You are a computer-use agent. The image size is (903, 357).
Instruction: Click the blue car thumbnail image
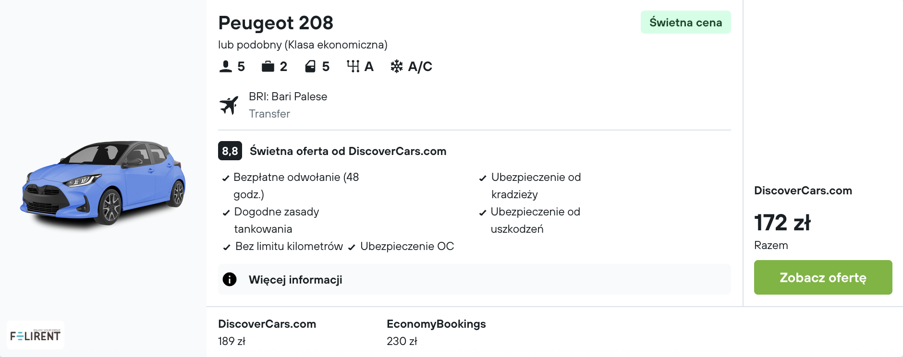click(103, 183)
